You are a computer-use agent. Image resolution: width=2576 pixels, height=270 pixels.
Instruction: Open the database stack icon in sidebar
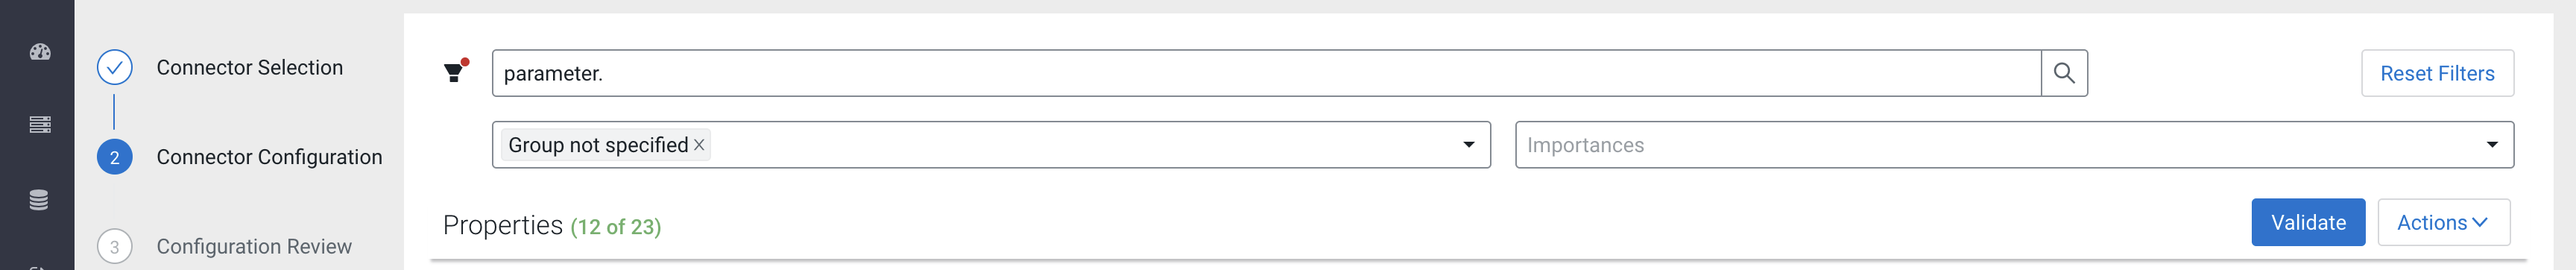[x=39, y=200]
